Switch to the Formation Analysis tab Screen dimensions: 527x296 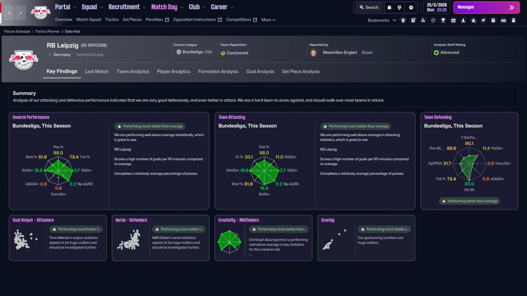(x=218, y=72)
